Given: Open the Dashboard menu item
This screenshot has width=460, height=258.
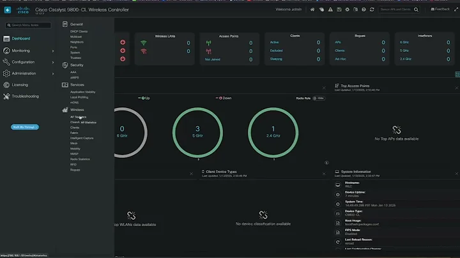Looking at the screenshot, I should (x=21, y=39).
